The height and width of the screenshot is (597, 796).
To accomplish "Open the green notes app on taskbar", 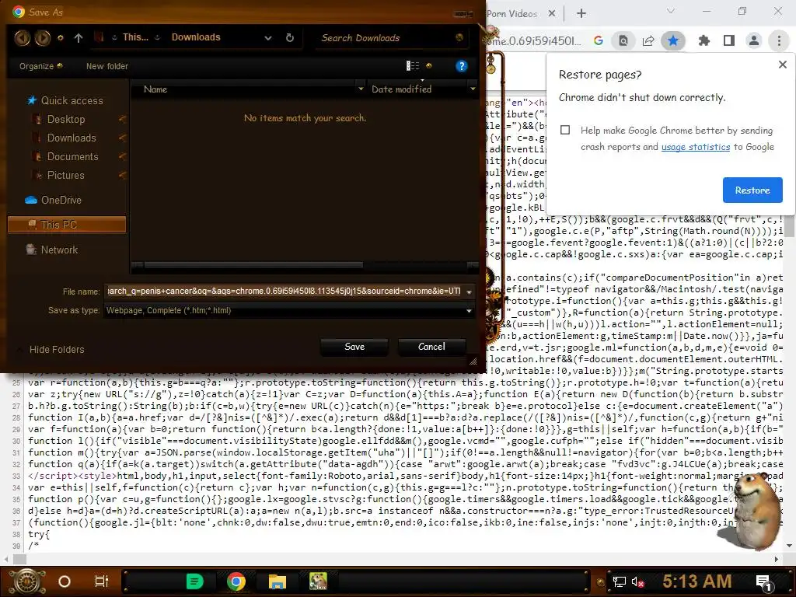I will coord(194,581).
